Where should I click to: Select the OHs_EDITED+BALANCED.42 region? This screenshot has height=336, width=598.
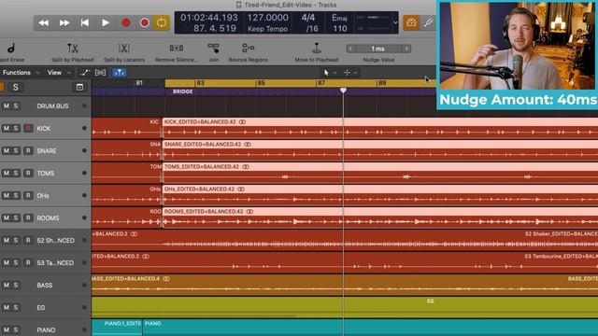[x=380, y=195]
